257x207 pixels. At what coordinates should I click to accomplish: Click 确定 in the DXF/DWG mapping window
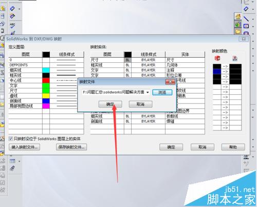coord(171,147)
